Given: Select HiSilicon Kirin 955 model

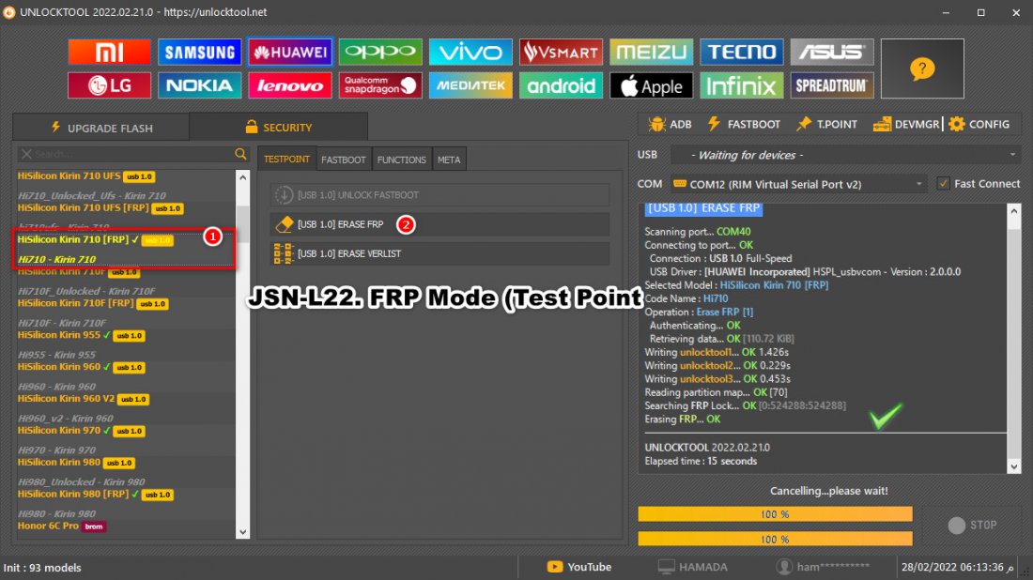Looking at the screenshot, I should tap(82, 335).
